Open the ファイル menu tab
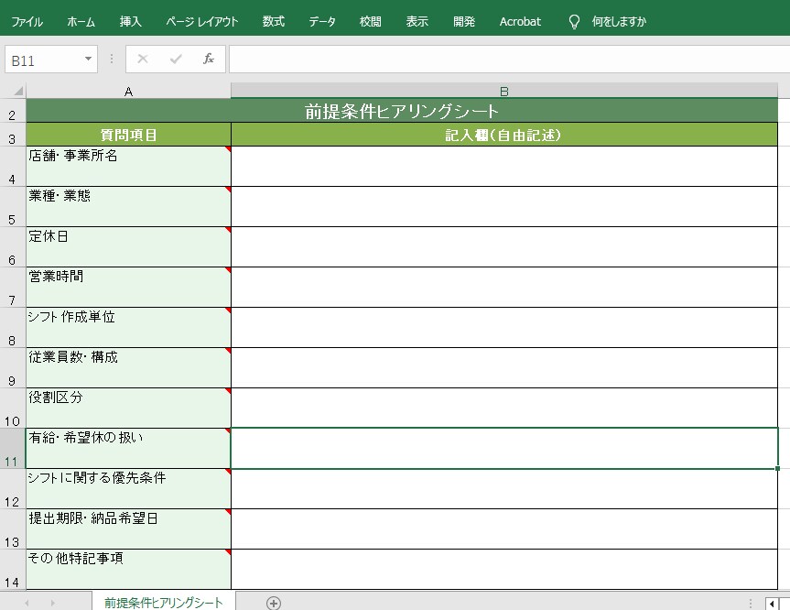The width and height of the screenshot is (790, 610). [27, 22]
